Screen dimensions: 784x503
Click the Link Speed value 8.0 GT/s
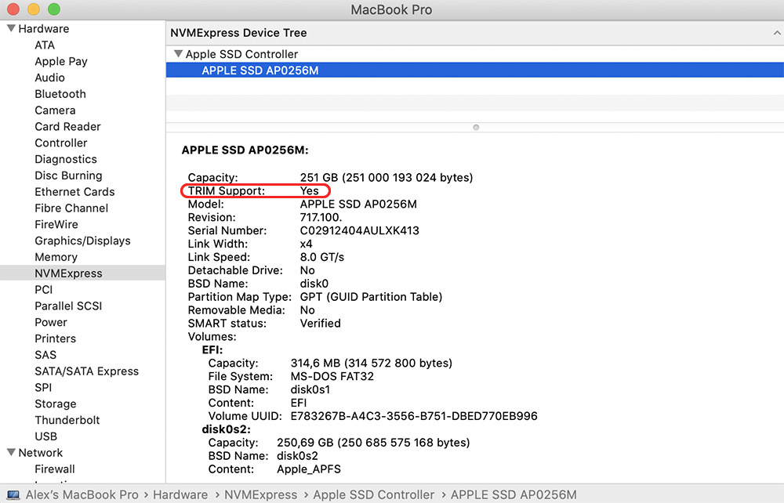pyautogui.click(x=322, y=257)
